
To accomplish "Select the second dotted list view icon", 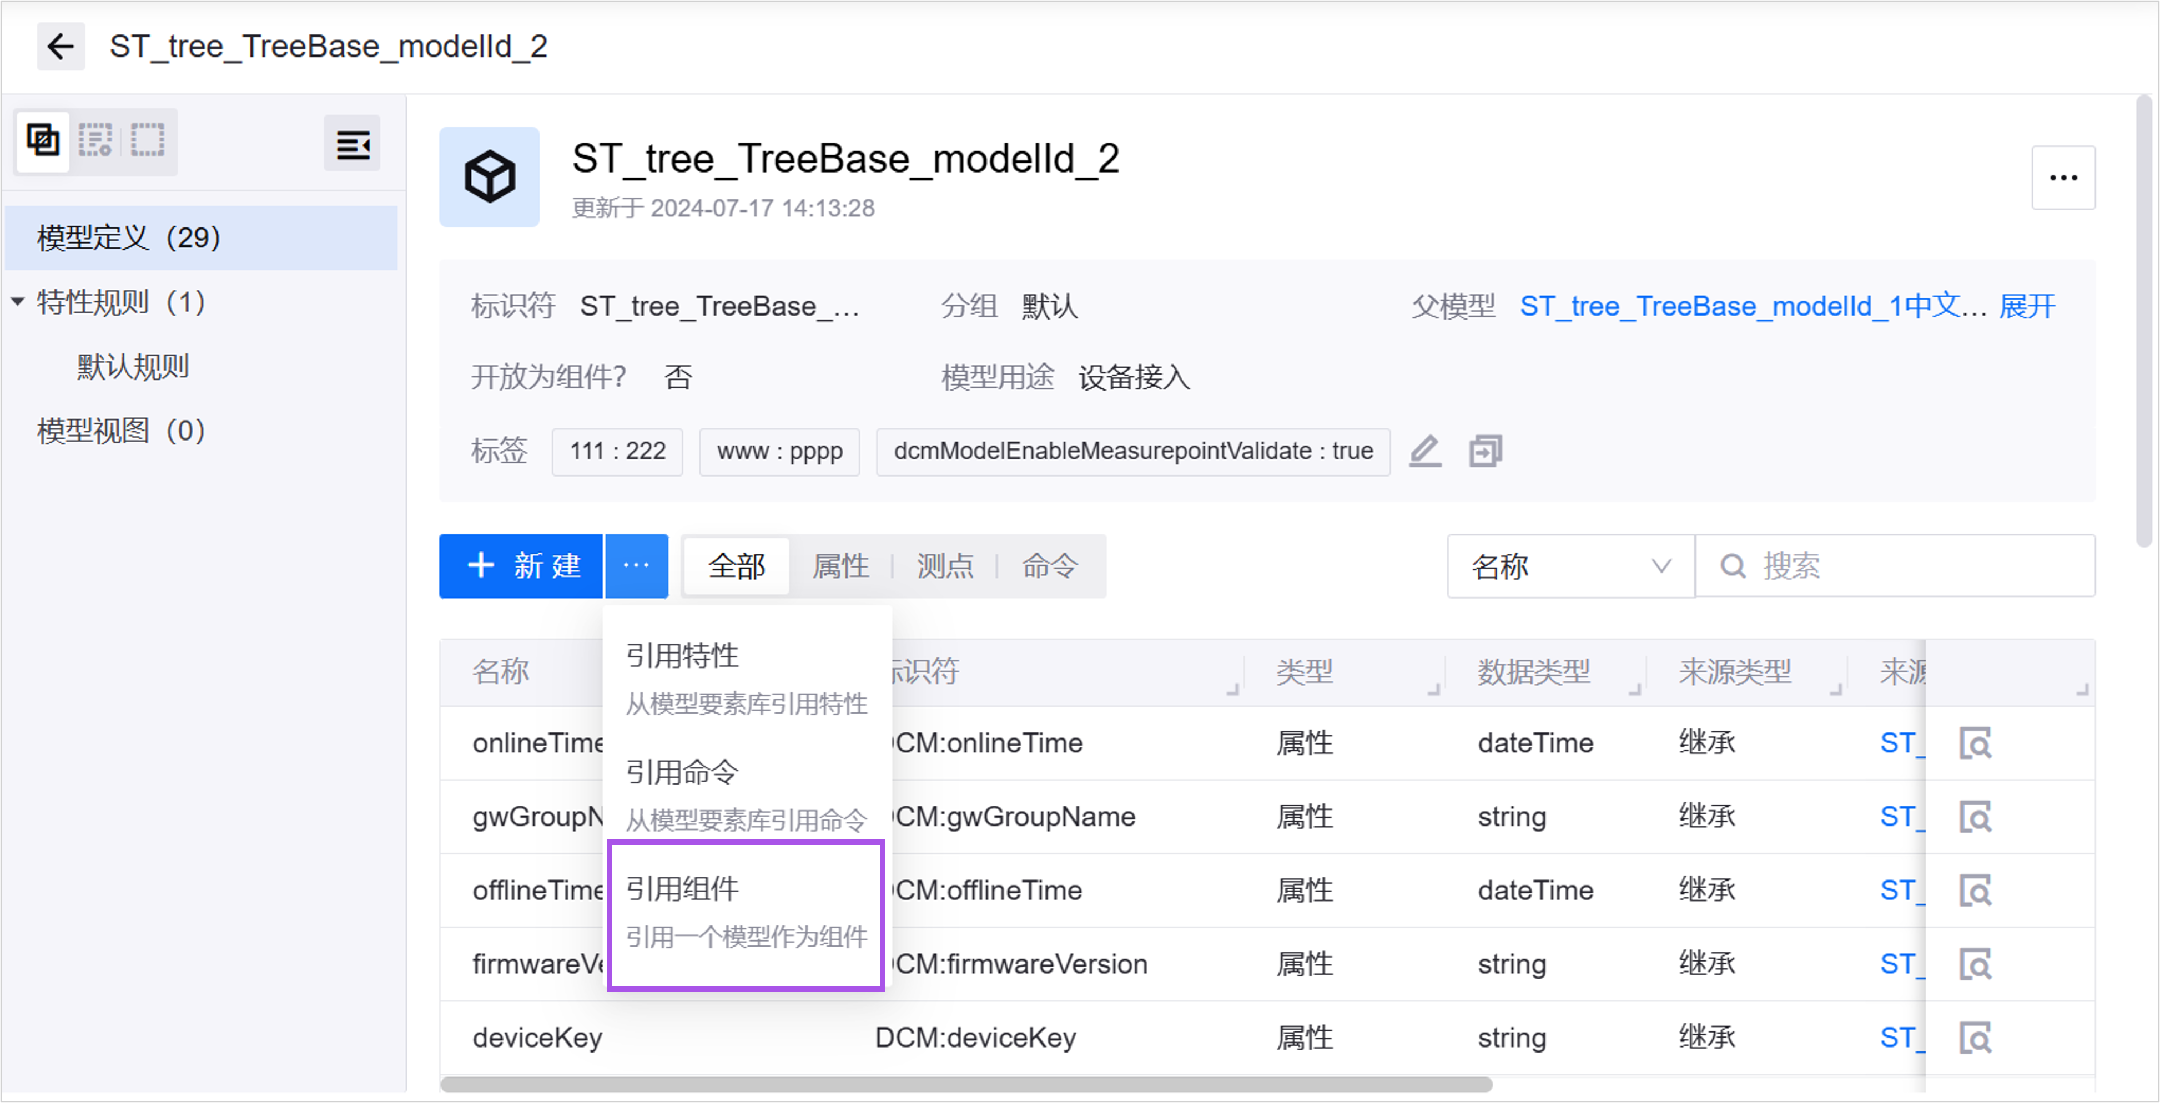I will 95,140.
